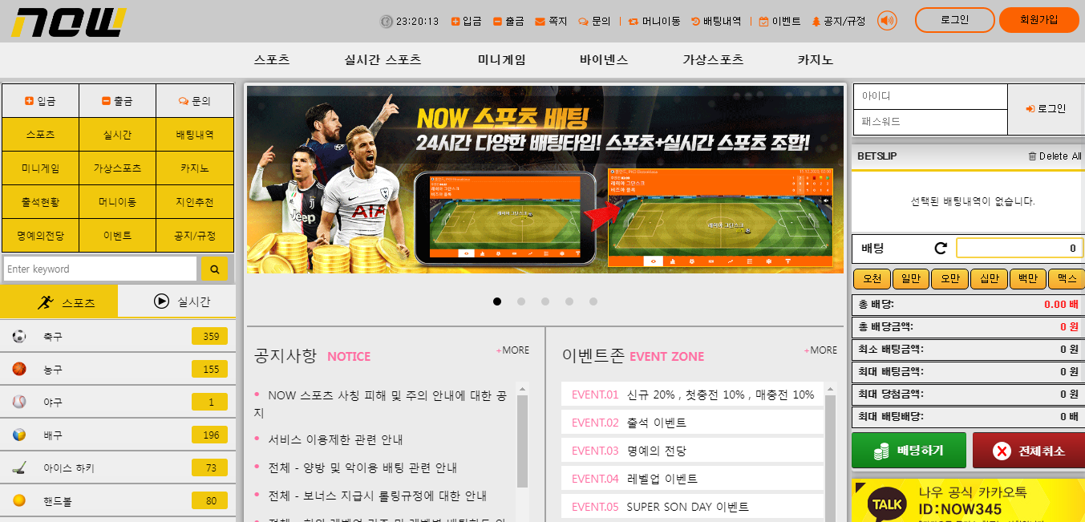
Task: Select 스포츠 in the yellow sidebar grid
Action: 40,135
